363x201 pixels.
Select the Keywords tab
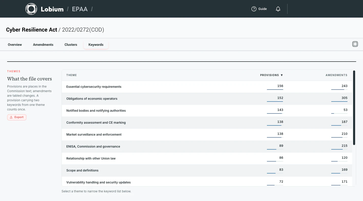coord(96,45)
